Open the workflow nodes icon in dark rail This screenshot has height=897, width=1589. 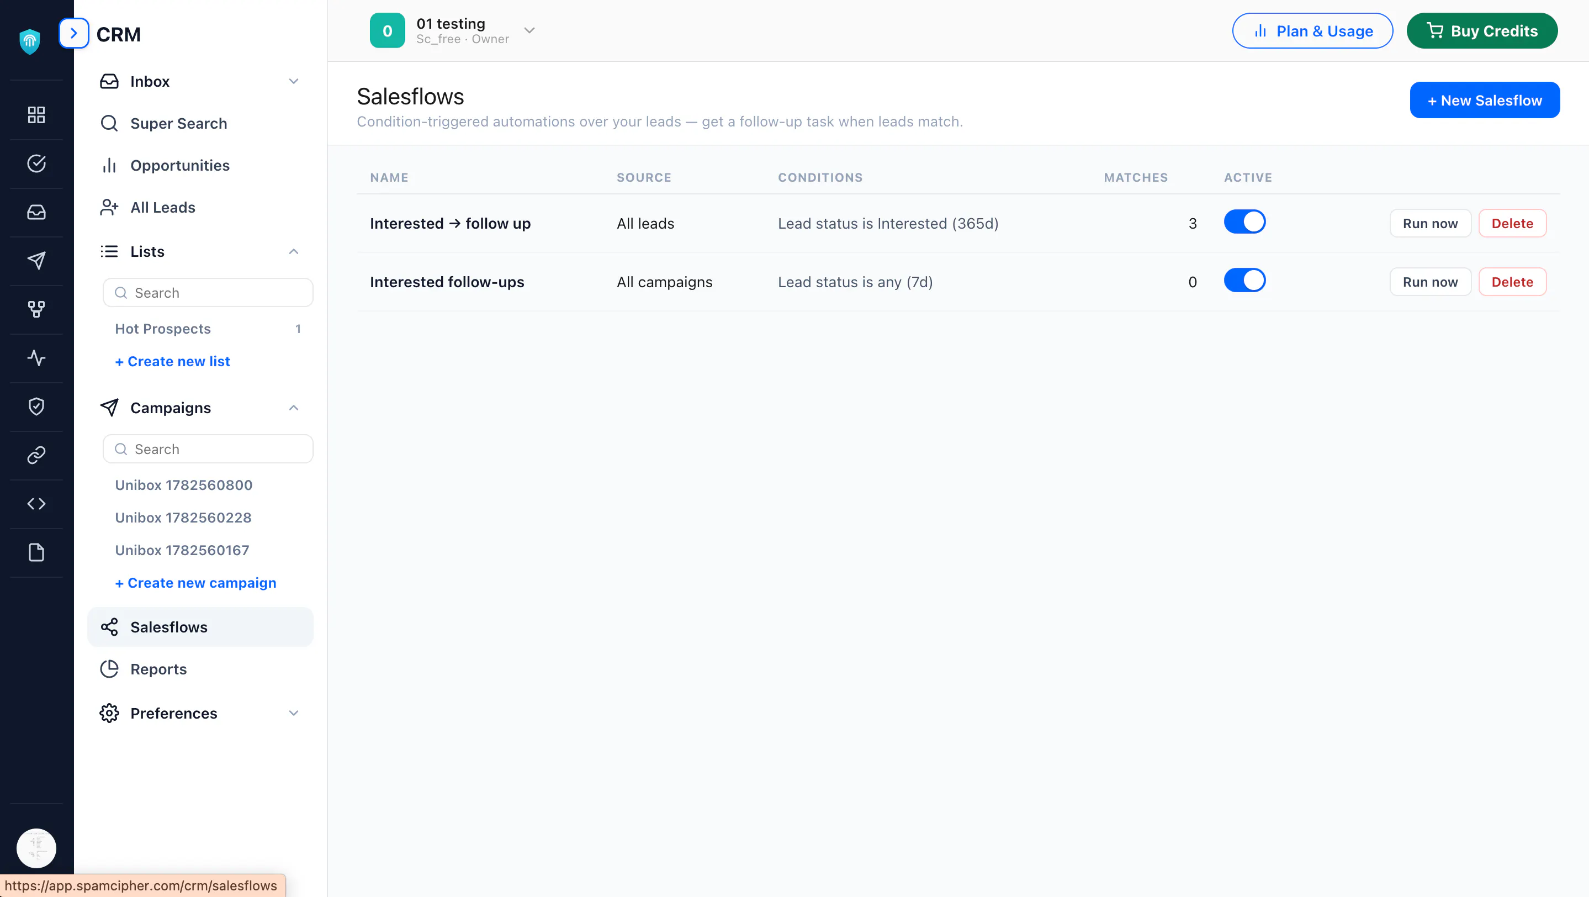click(36, 309)
